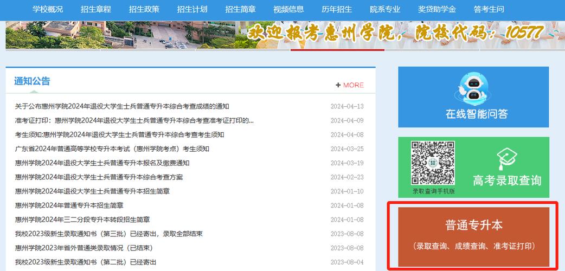The height and width of the screenshot is (271, 565).
Task: Click the date 2024-02-23
Action: coord(347,177)
